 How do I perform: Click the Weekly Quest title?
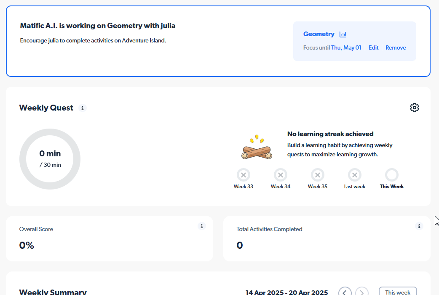(46, 108)
